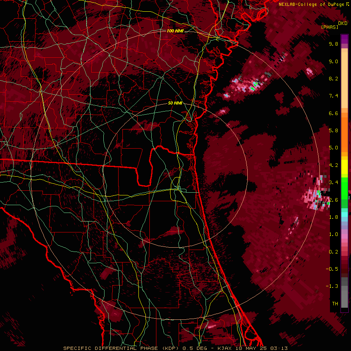Click the '50 NMI' range ring label
Screen dimensions: 351x351
click(175, 103)
